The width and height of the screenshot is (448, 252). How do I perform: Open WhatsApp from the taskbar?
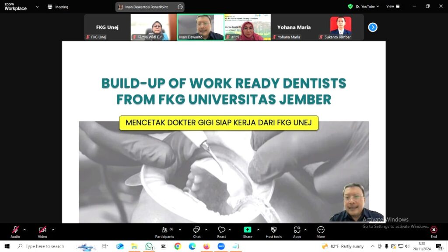click(x=149, y=246)
